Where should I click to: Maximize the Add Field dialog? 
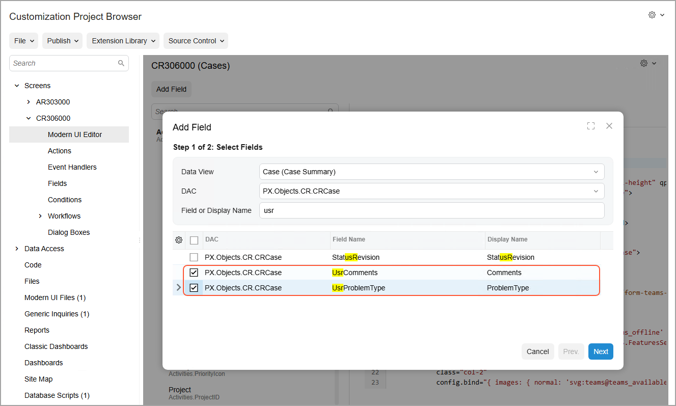[x=591, y=126]
